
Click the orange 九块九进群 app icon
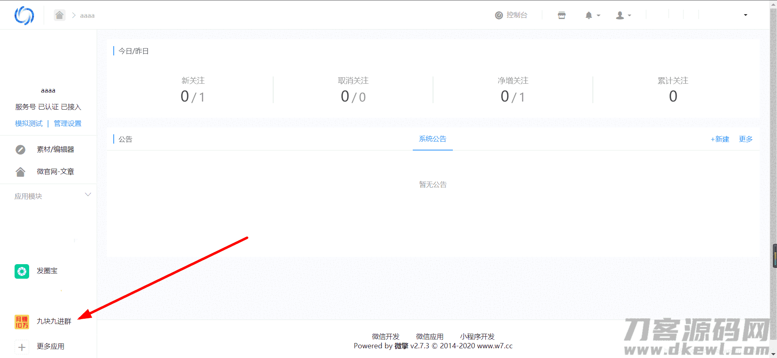[x=22, y=322]
